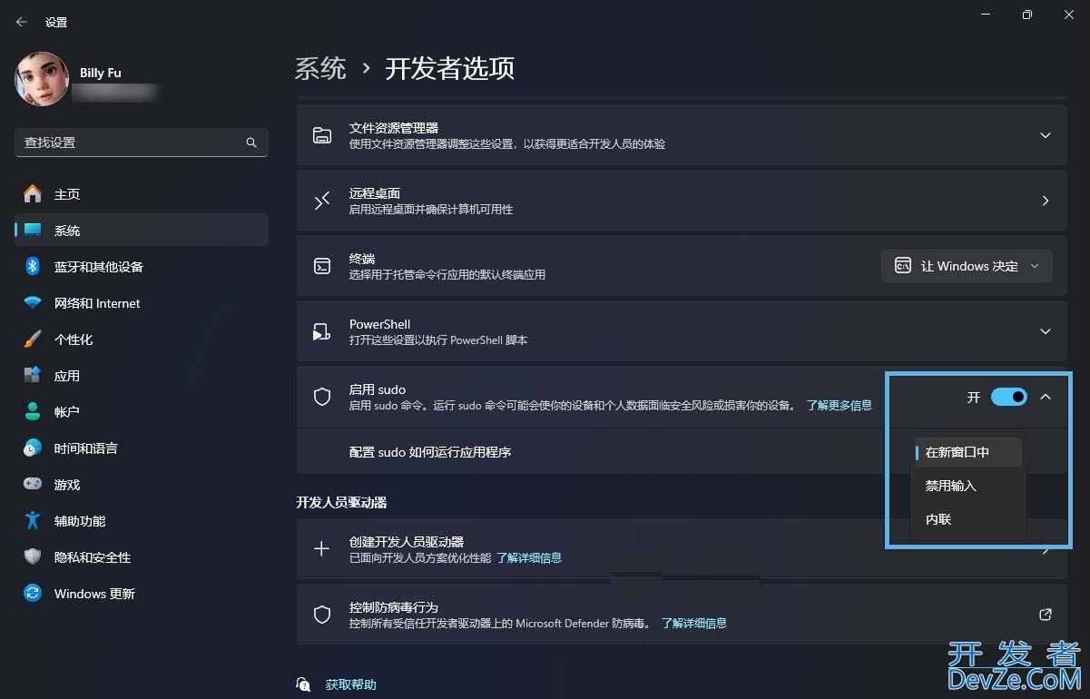Click the 配置 sudo 如何运行应用程序 label
The height and width of the screenshot is (699, 1090).
click(430, 451)
